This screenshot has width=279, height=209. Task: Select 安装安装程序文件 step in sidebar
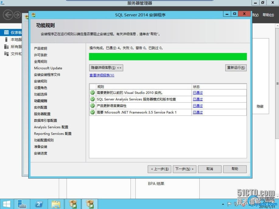(x=47, y=75)
